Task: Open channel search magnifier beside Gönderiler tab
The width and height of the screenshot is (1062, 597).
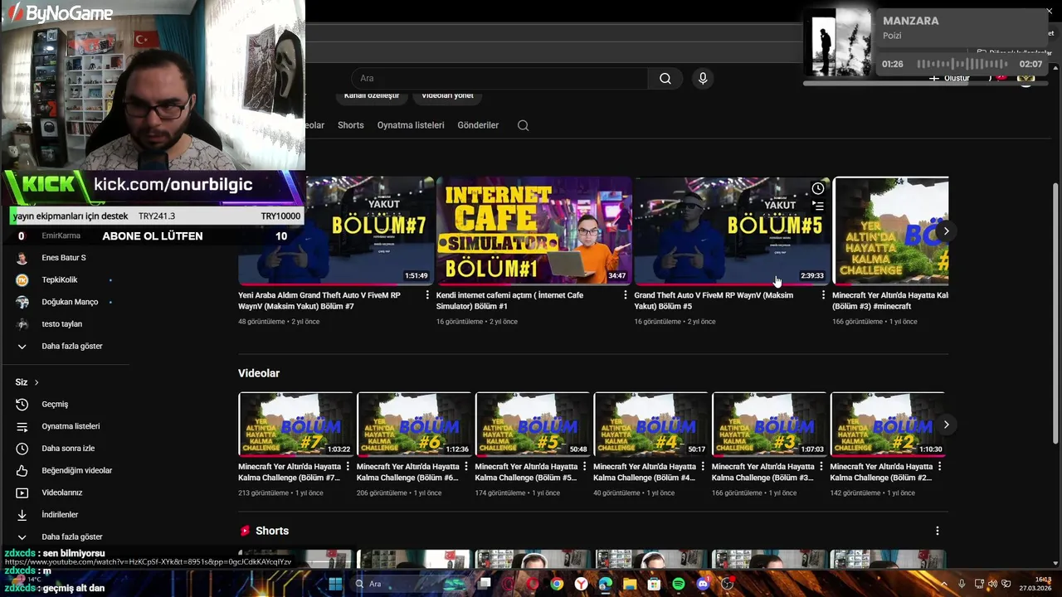Action: [523, 125]
